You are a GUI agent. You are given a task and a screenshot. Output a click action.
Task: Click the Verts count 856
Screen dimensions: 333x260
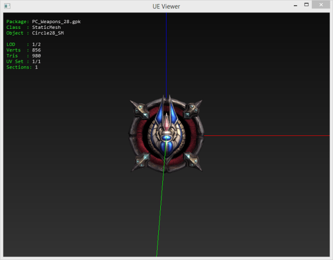[36, 50]
